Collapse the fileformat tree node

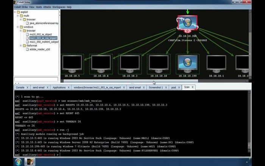click(21, 46)
